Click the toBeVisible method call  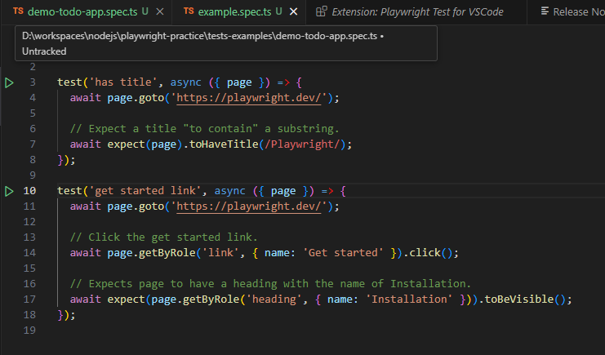point(519,300)
